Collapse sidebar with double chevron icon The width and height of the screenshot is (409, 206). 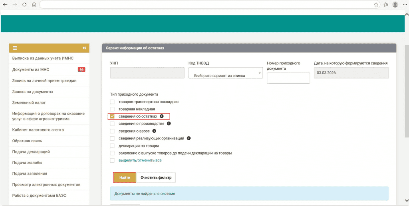[x=84, y=48]
